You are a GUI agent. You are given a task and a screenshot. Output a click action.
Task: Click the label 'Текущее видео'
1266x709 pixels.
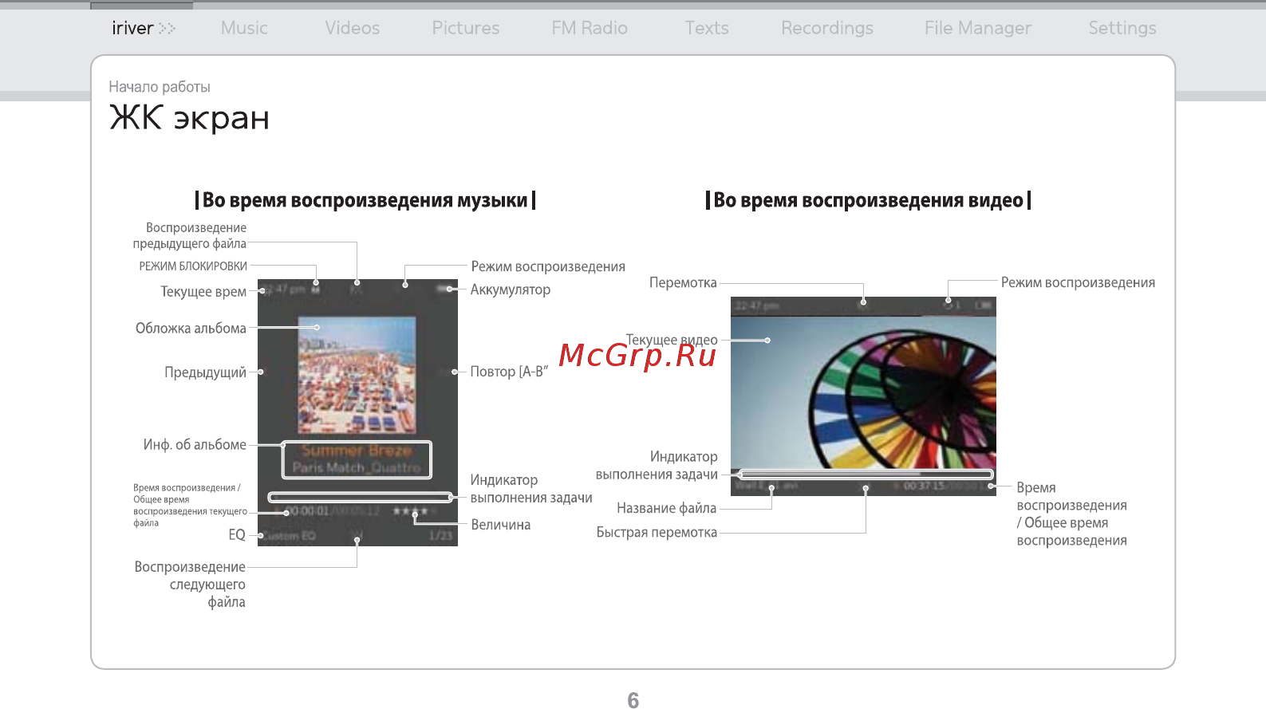tap(672, 340)
